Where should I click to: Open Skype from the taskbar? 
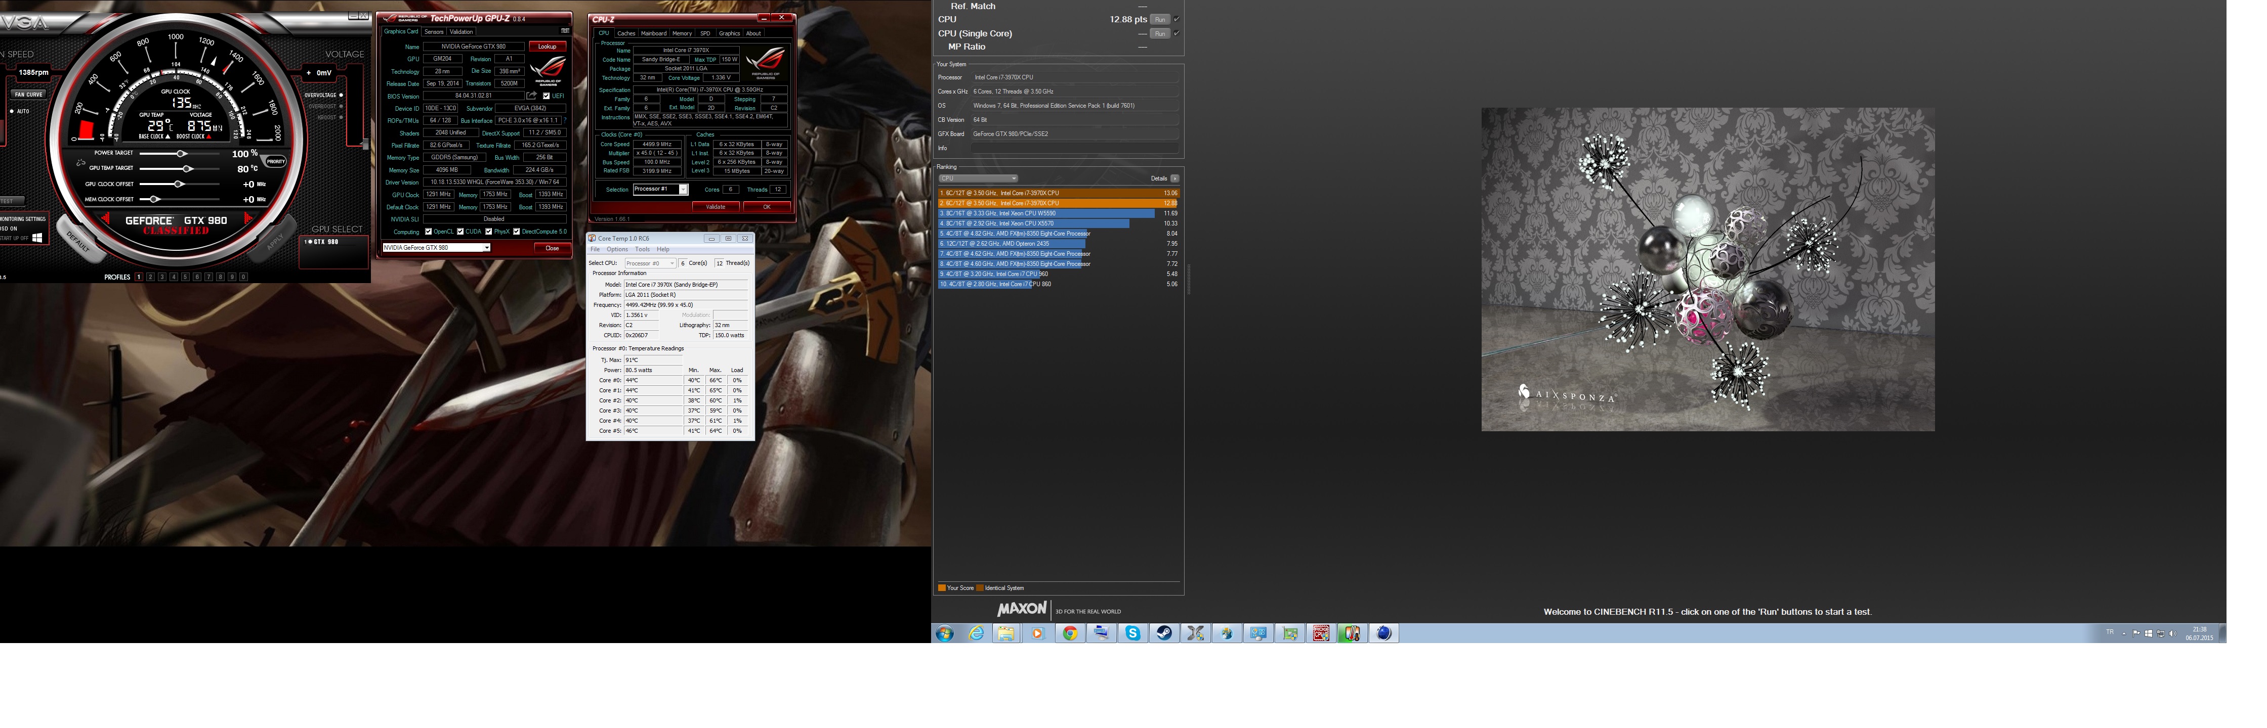1132,633
